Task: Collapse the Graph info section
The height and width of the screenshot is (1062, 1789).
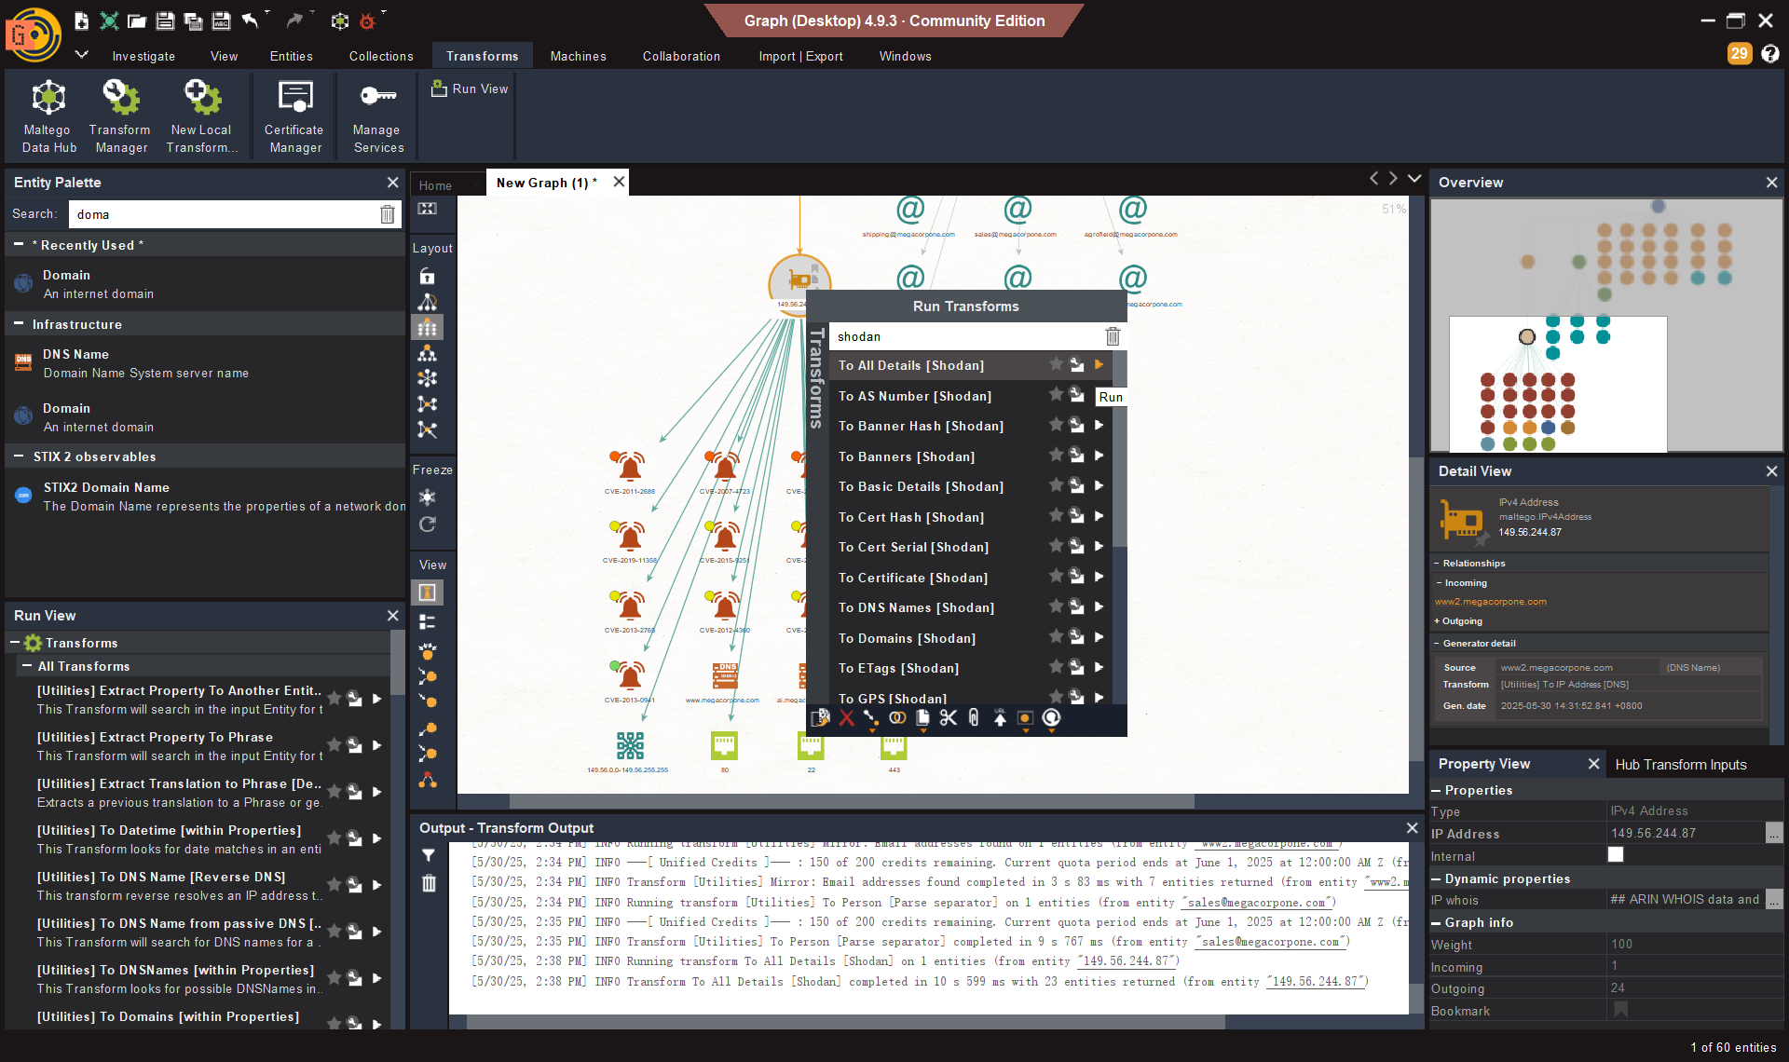Action: pyautogui.click(x=1436, y=922)
